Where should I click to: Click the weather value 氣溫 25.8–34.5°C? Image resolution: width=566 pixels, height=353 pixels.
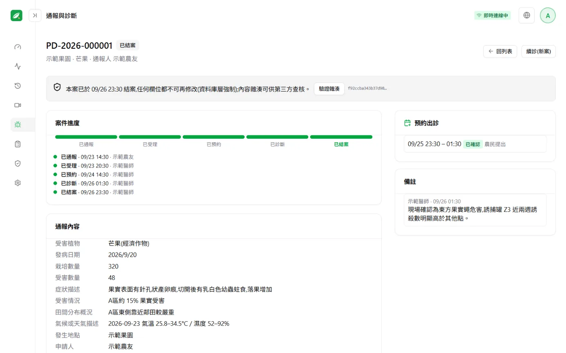coord(169,324)
